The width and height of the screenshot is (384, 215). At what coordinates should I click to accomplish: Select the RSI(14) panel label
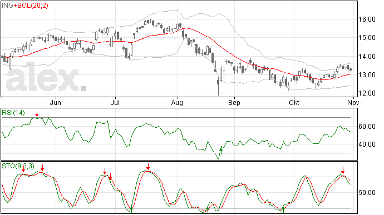tap(13, 113)
